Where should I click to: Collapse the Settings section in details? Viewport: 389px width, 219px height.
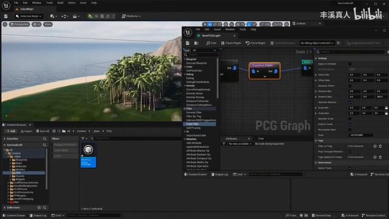[x=316, y=58]
